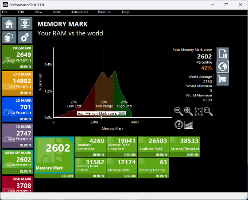Rerun the large Memory Mark tile
248x200 pixels.
[67, 176]
